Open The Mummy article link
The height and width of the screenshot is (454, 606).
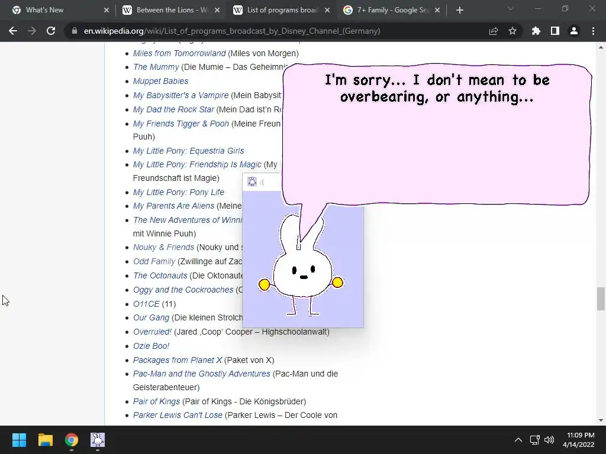156,67
